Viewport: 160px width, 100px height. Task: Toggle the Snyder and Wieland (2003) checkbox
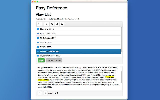pyautogui.click(x=38, y=56)
